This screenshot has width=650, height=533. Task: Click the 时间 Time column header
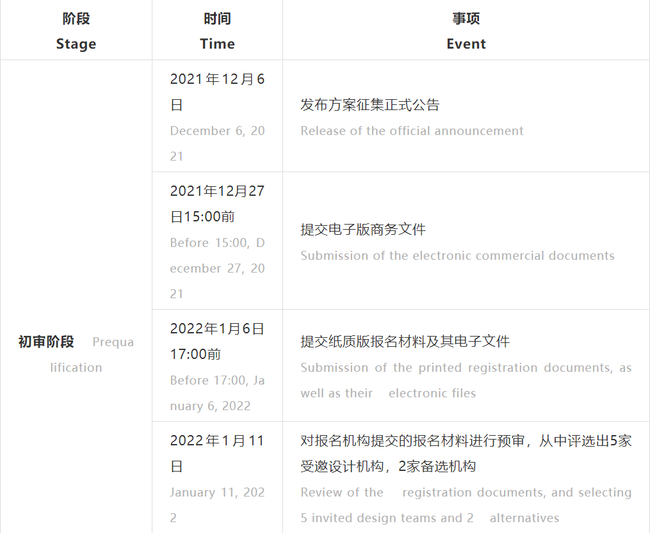(x=217, y=31)
